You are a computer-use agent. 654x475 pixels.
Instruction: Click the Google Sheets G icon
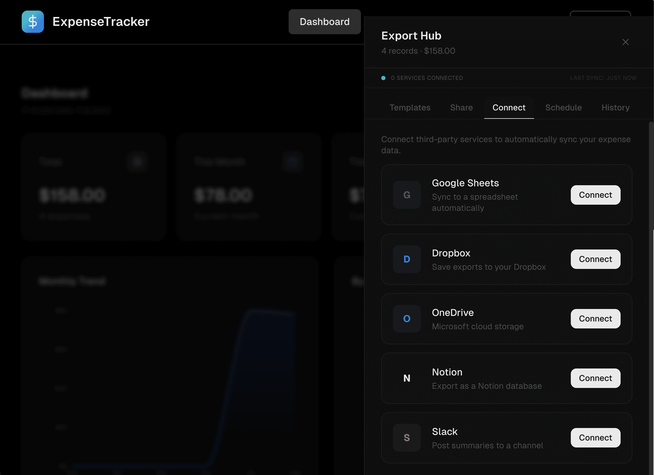click(407, 195)
